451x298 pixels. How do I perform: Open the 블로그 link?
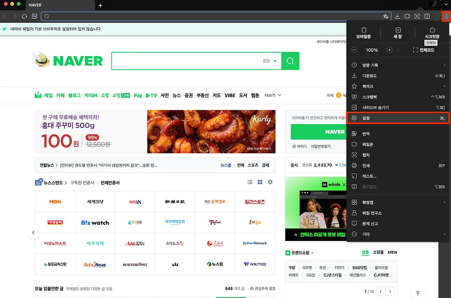75,95
